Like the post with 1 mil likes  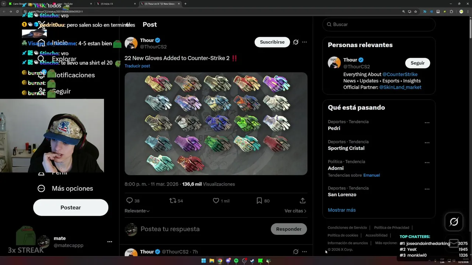(x=216, y=201)
